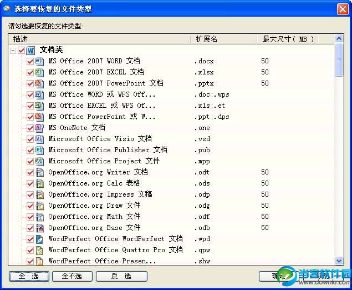Click the OpenOffice Draw file icon
Screen dimensions: 352x290
(x=40, y=206)
